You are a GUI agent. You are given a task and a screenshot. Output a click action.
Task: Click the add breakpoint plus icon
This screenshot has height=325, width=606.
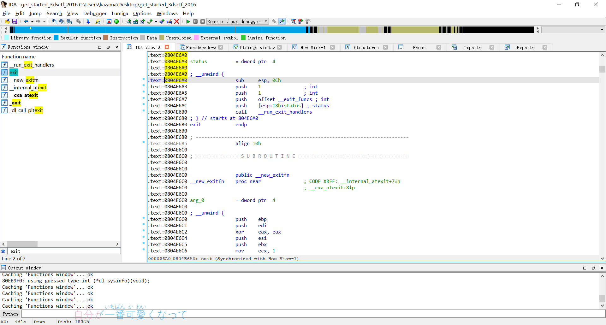(301, 21)
